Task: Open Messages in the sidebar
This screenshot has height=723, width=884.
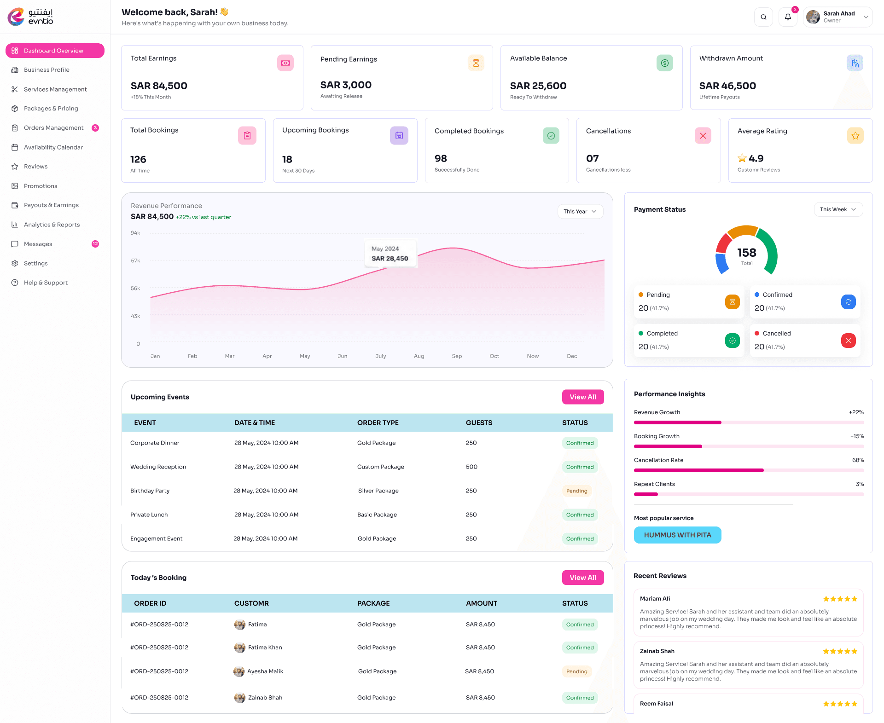Action: coord(55,244)
